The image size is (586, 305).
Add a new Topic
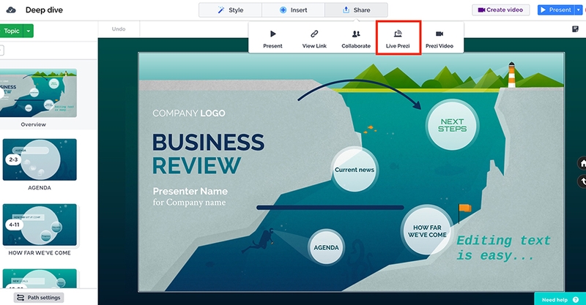click(x=11, y=31)
